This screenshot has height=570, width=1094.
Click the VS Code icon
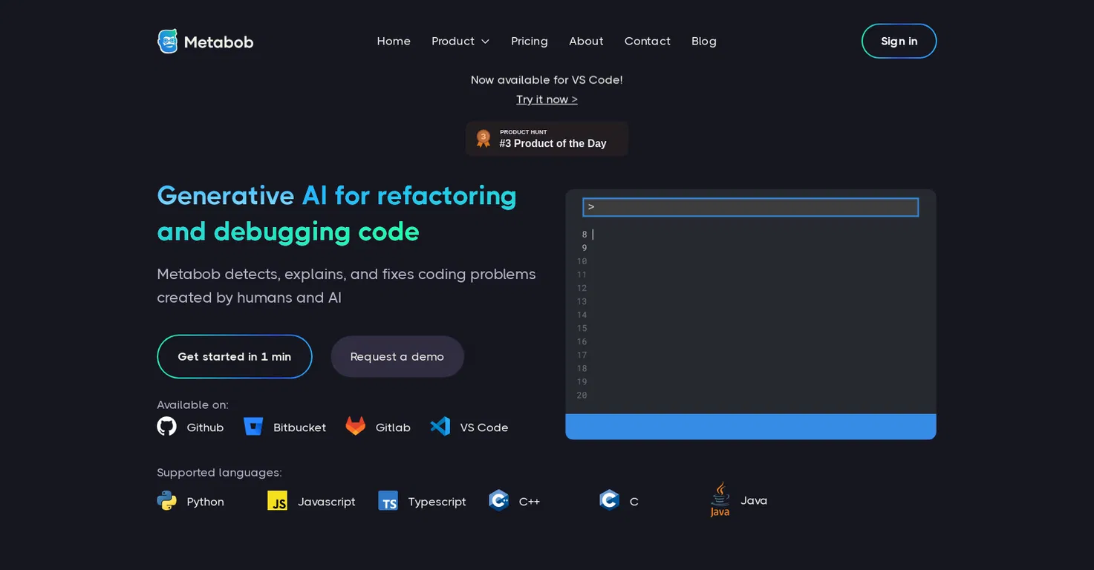(440, 426)
